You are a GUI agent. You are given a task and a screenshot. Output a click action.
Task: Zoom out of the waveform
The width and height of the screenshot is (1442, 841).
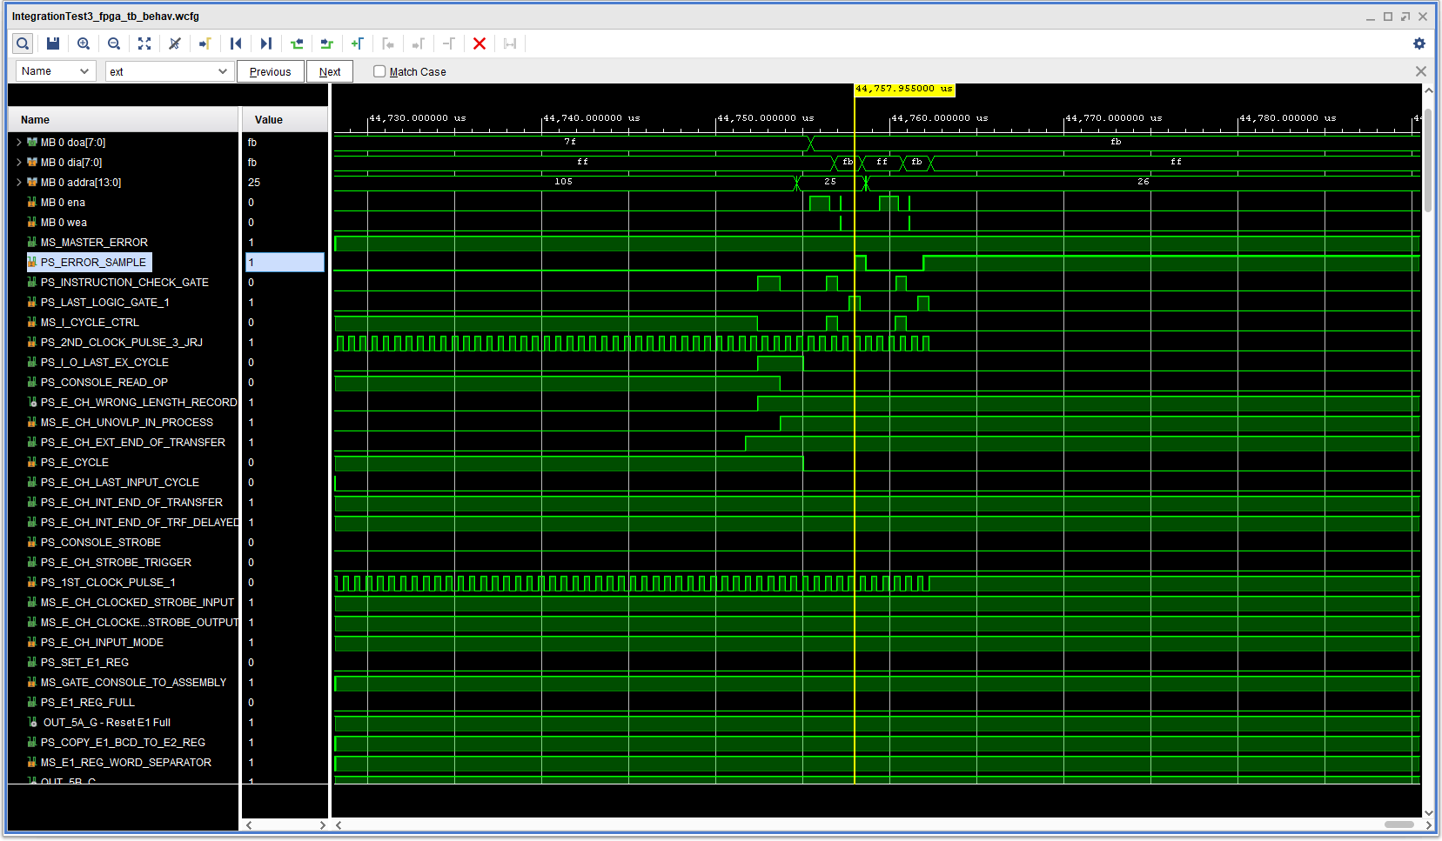(x=114, y=43)
